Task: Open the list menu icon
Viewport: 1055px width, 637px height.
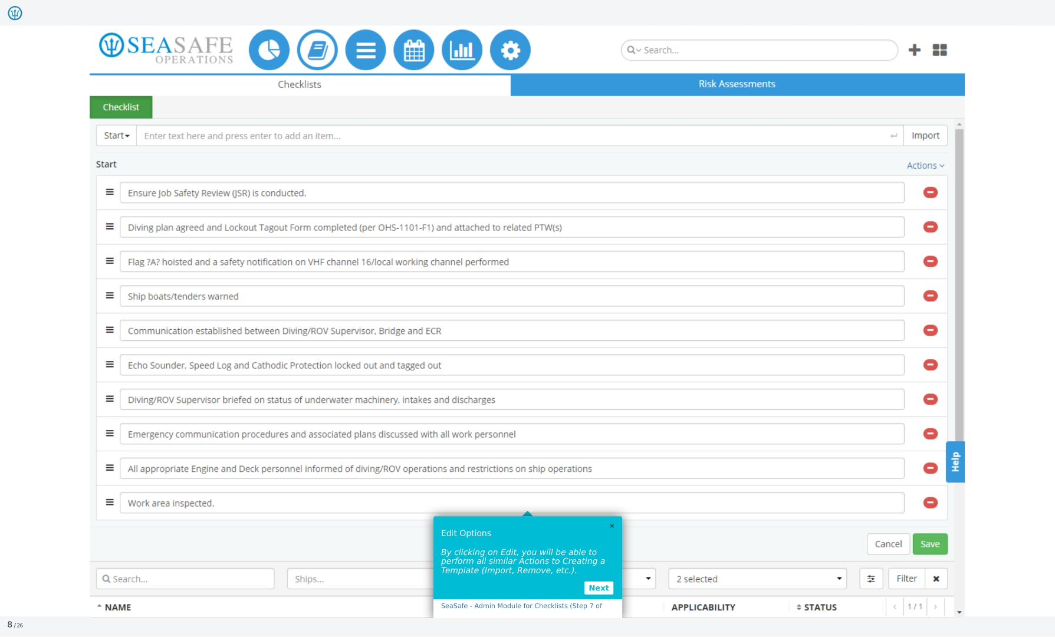Action: (x=366, y=50)
